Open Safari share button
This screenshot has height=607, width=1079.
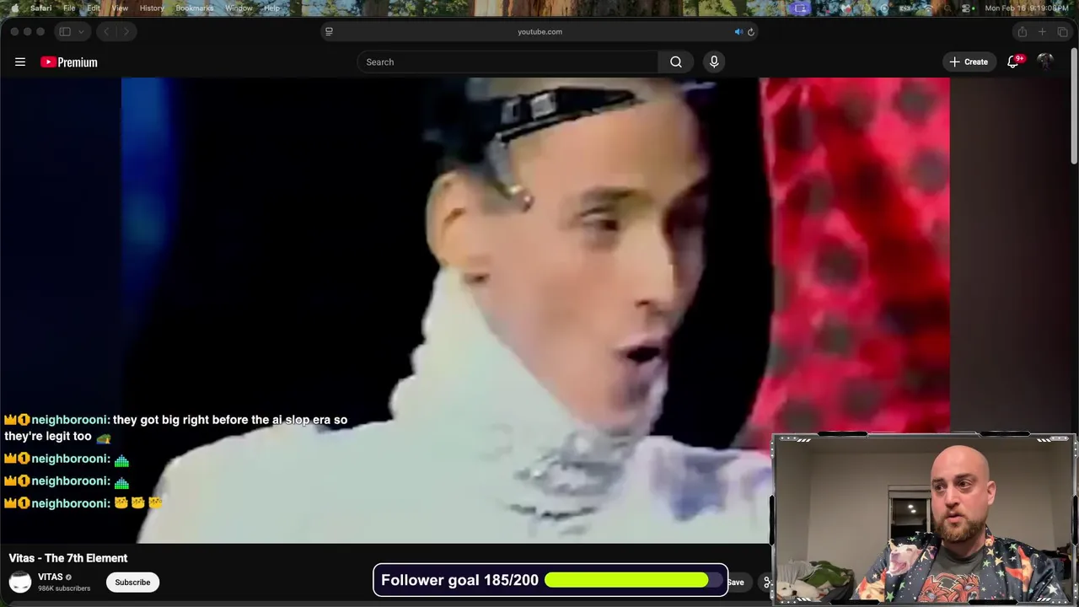(x=1022, y=31)
